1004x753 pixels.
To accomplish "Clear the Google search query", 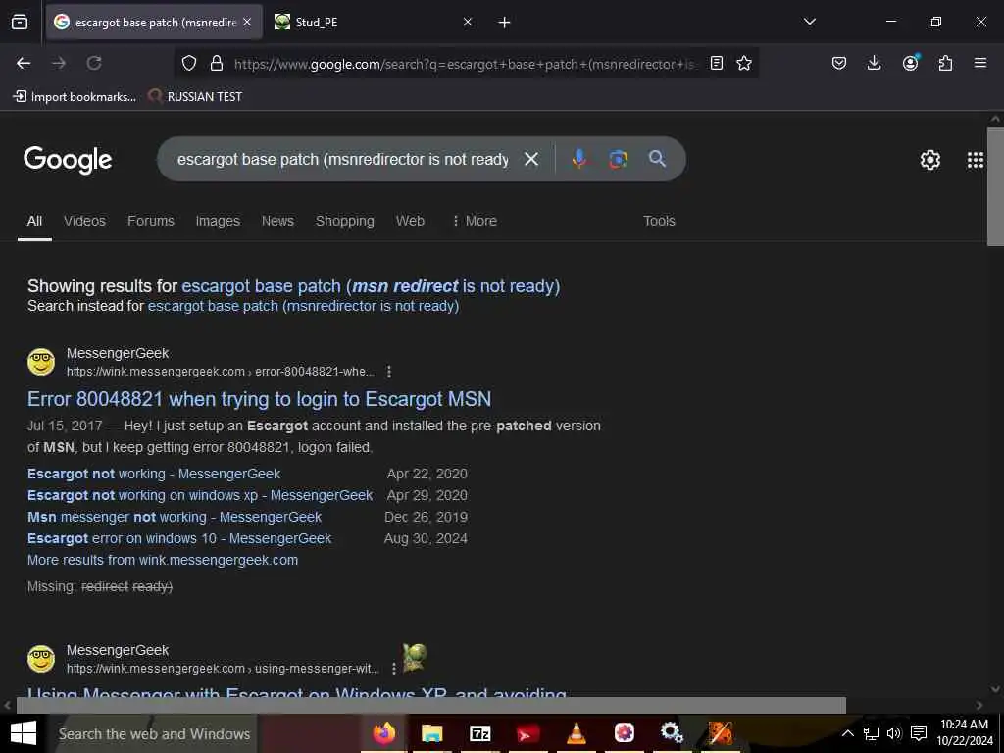I will 530,159.
